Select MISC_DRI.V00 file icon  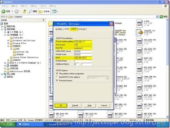(140, 97)
